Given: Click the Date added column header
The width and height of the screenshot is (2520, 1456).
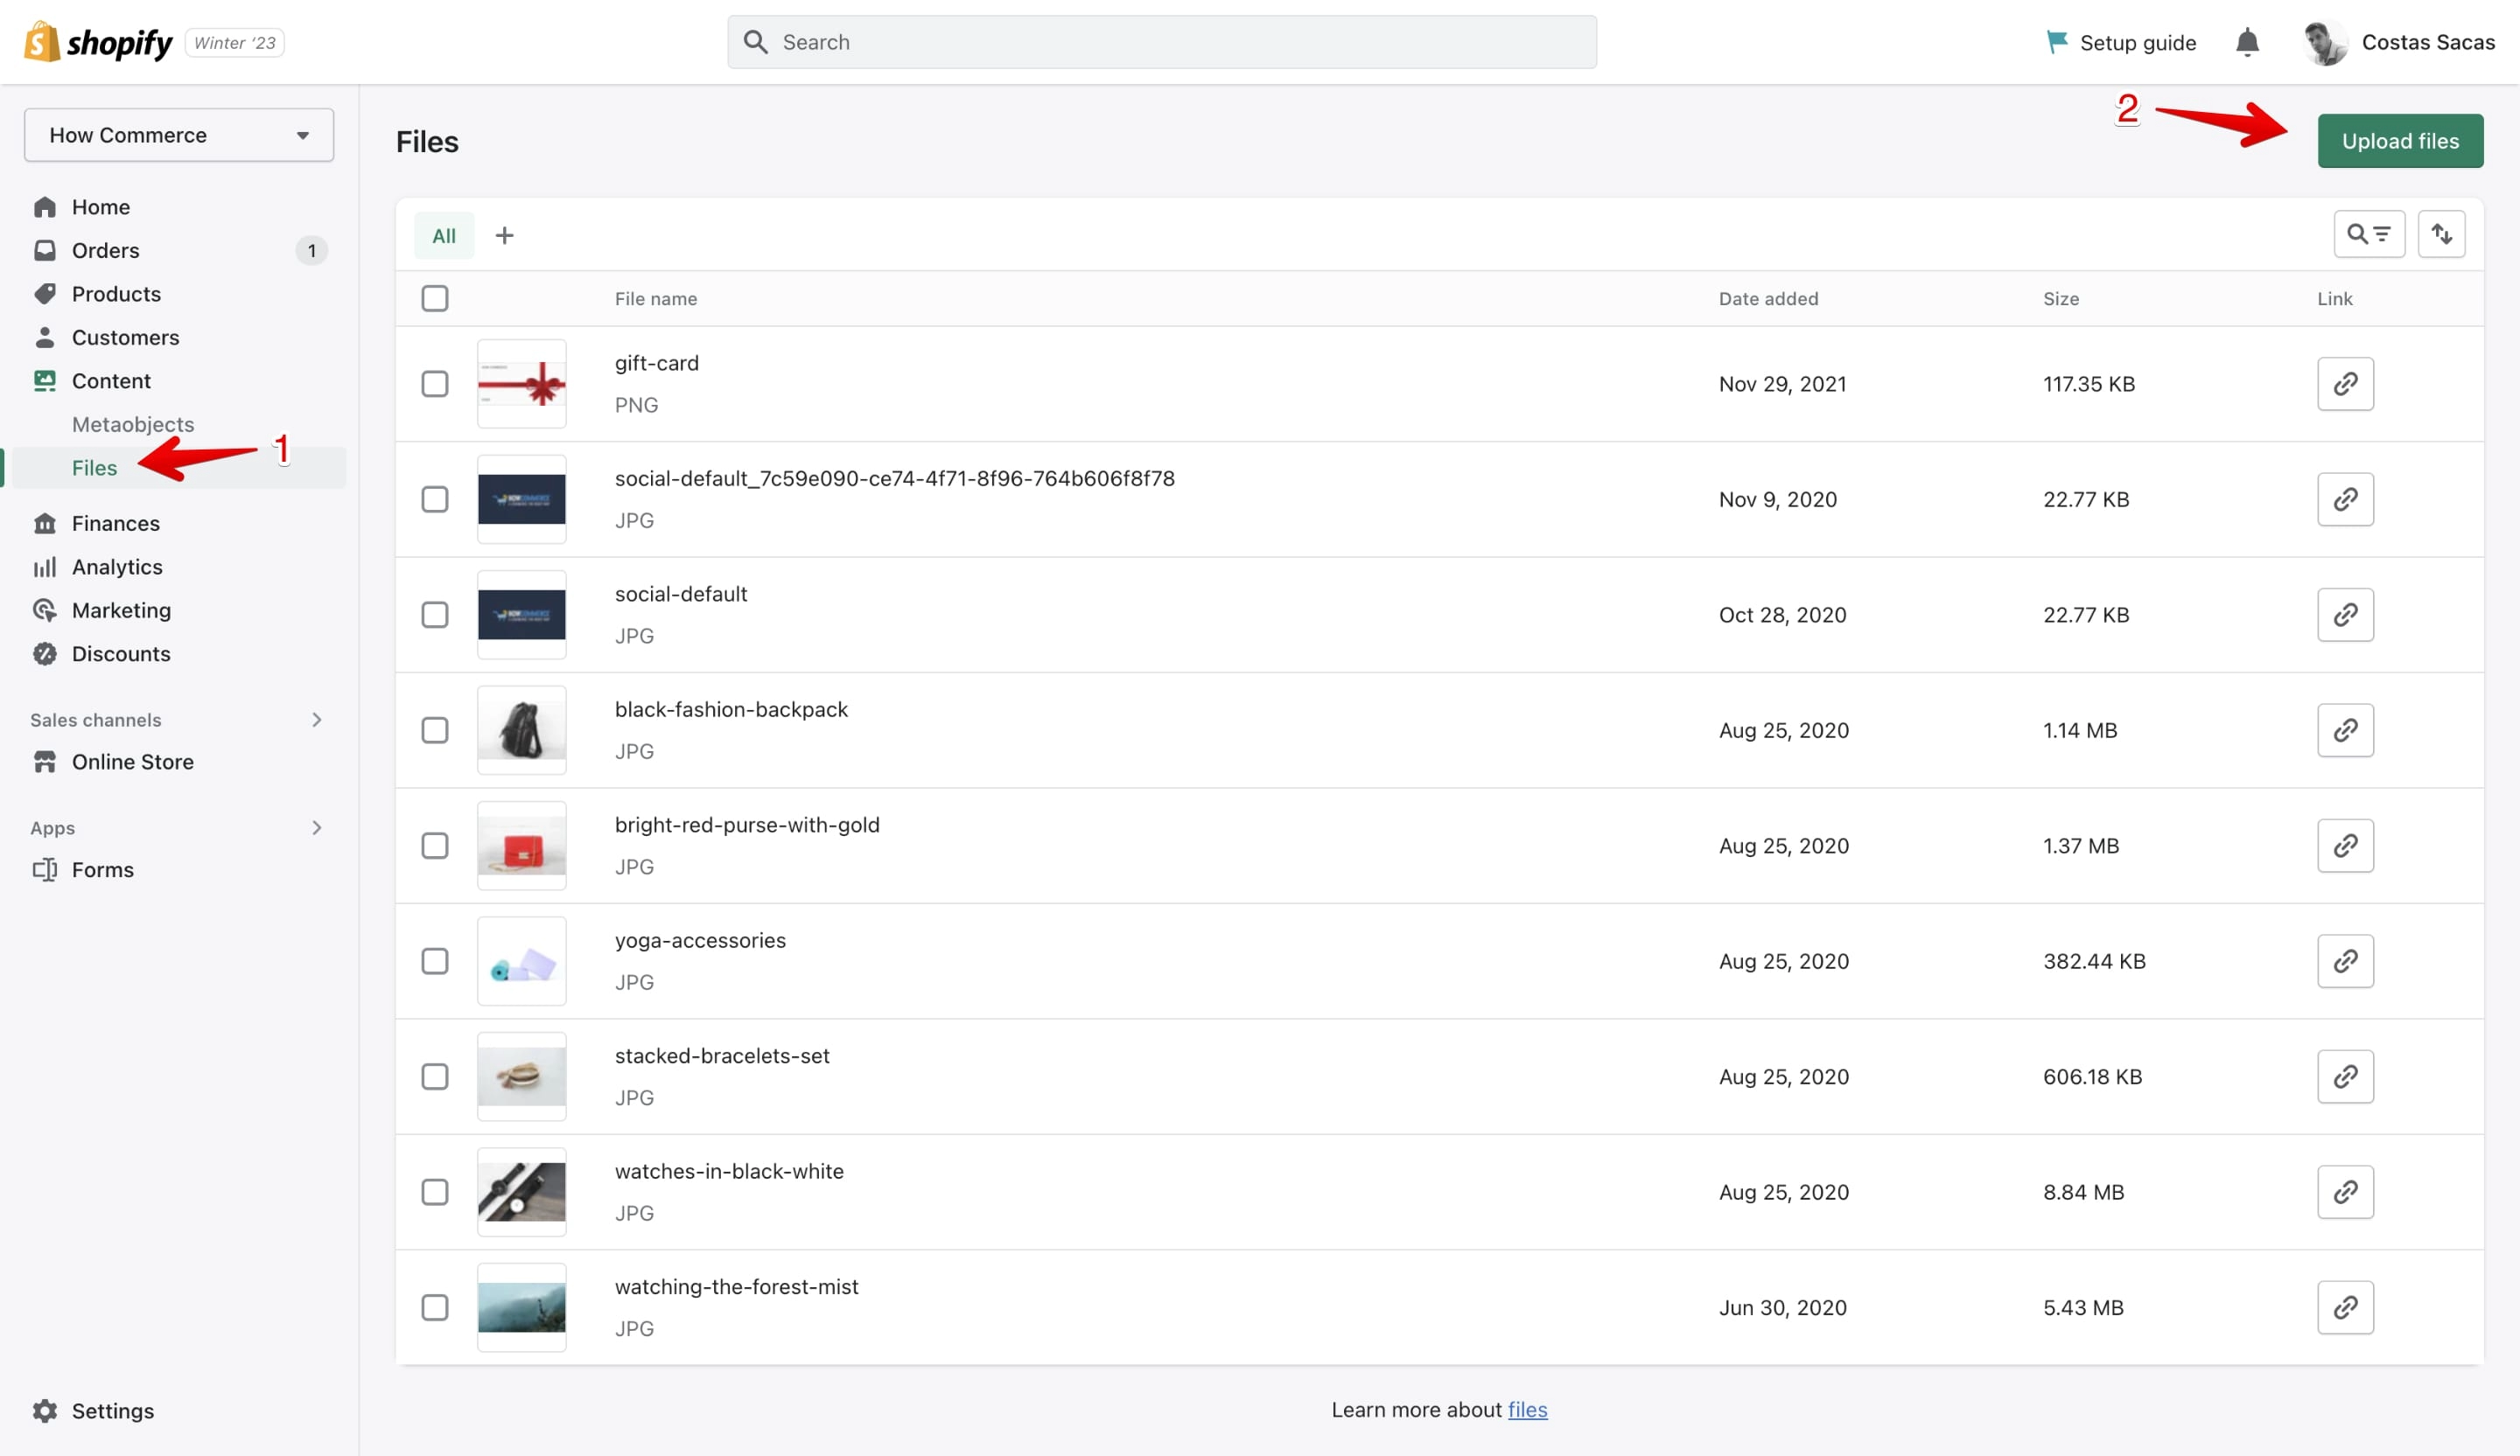Looking at the screenshot, I should pos(1768,298).
